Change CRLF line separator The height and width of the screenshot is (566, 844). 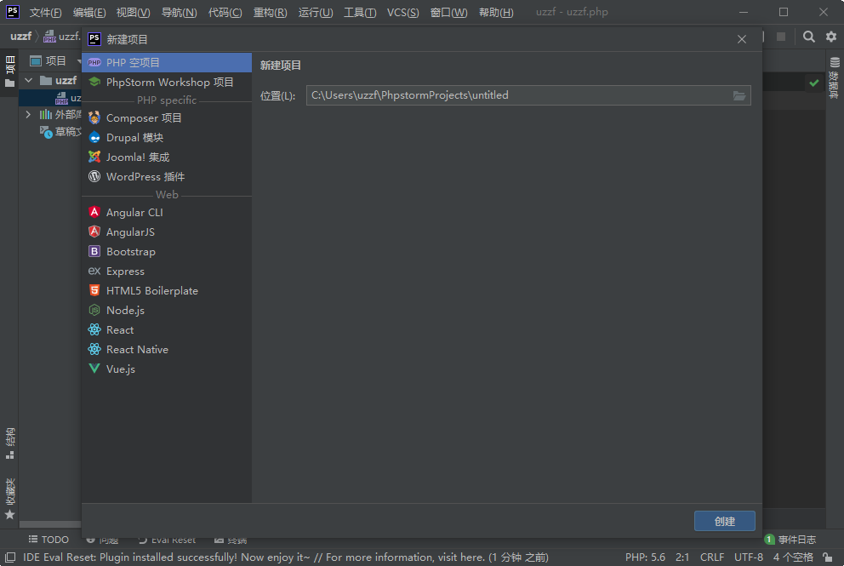tap(711, 557)
